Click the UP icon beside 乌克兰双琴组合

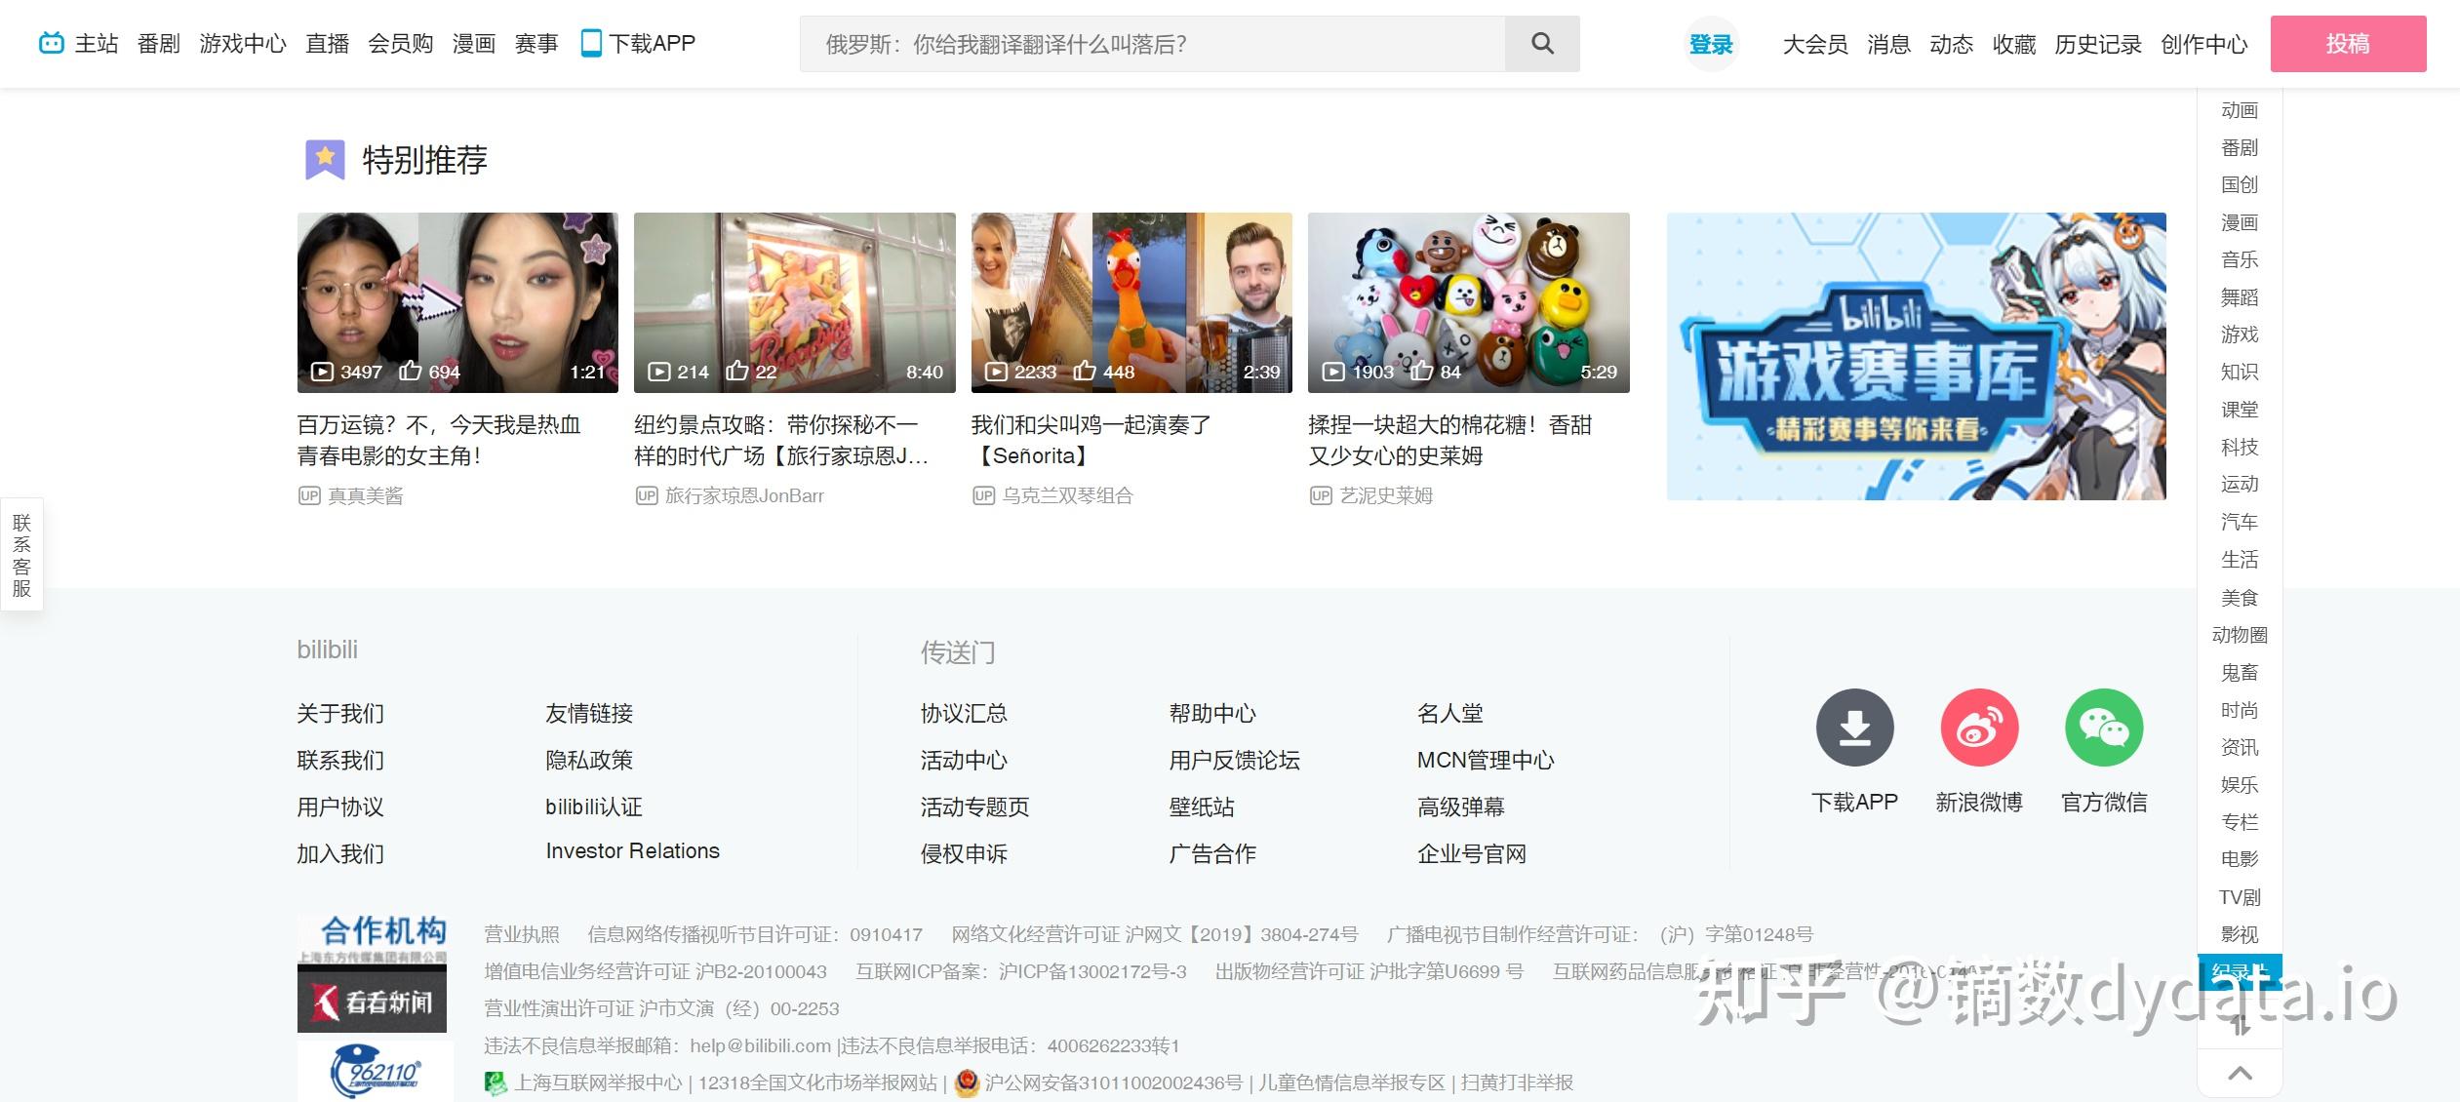(x=983, y=495)
